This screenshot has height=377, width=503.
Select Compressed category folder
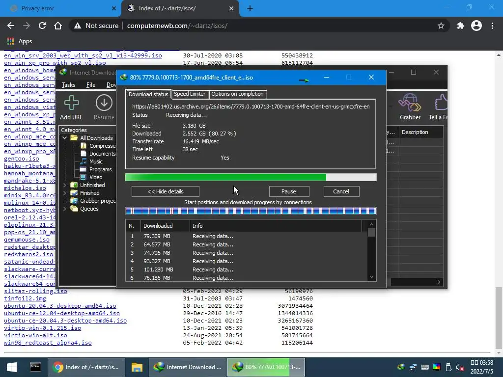point(98,146)
